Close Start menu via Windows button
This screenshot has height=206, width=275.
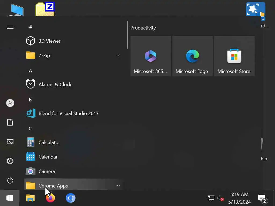[10, 198]
